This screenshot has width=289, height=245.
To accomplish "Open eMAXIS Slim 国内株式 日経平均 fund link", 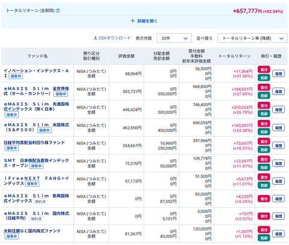I will click(x=36, y=216).
